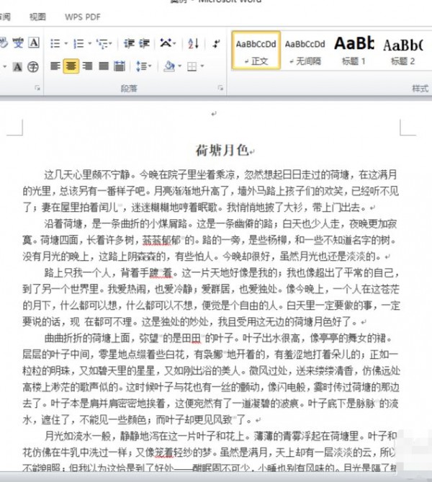Click the bullets list icon

(55, 43)
